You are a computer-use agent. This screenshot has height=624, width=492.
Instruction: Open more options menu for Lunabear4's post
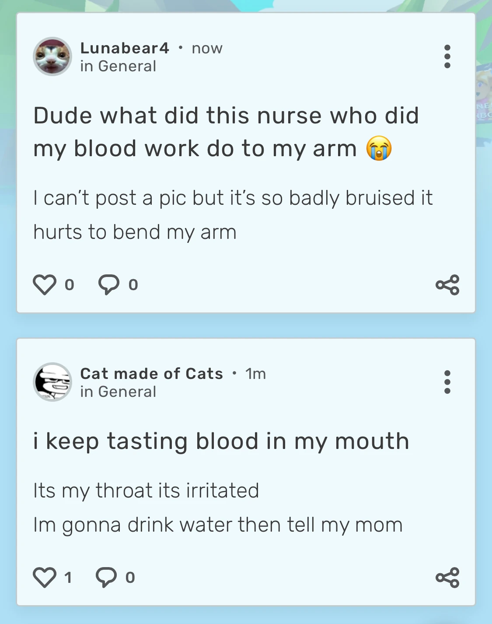(x=447, y=56)
